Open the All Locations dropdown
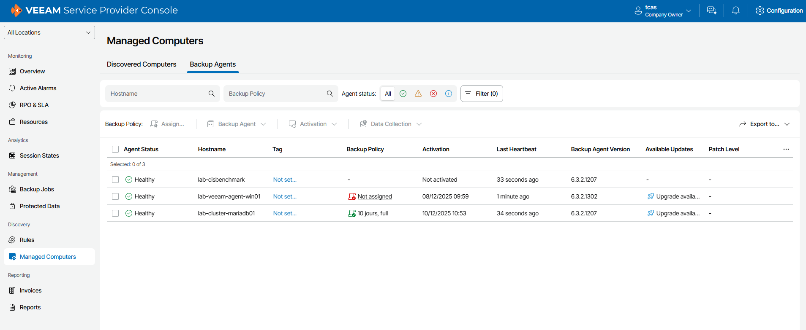 [x=49, y=32]
